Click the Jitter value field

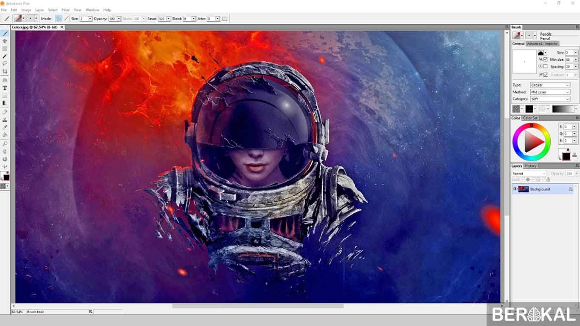(x=211, y=19)
